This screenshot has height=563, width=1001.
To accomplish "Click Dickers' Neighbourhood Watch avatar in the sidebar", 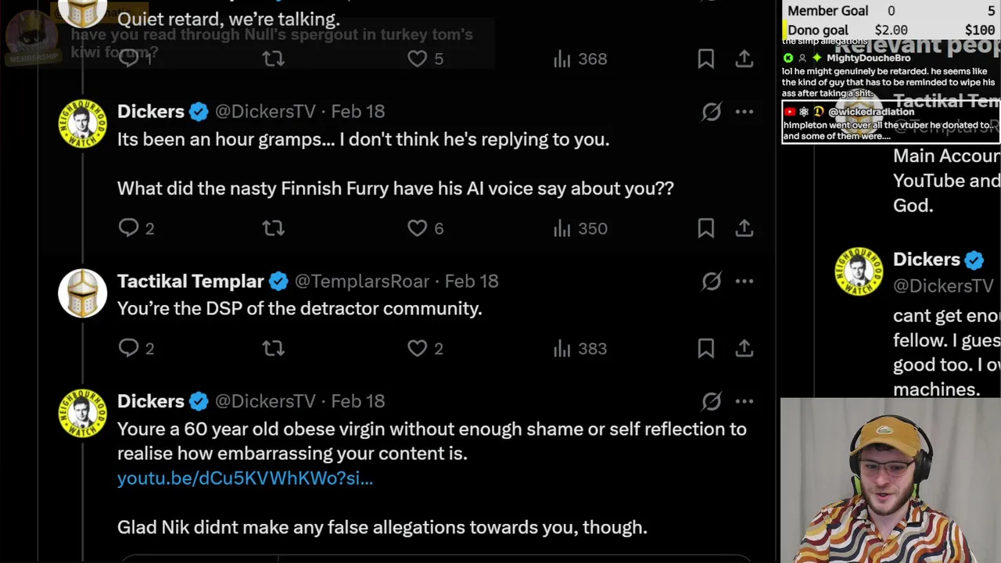I will click(859, 271).
